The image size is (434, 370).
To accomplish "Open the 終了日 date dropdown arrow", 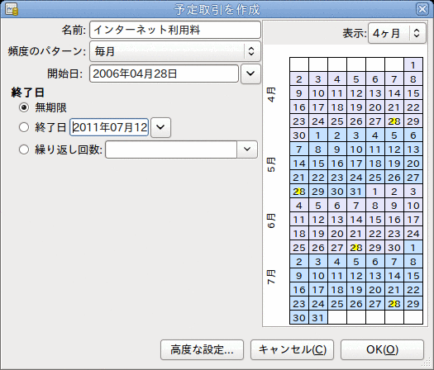I will [x=160, y=127].
